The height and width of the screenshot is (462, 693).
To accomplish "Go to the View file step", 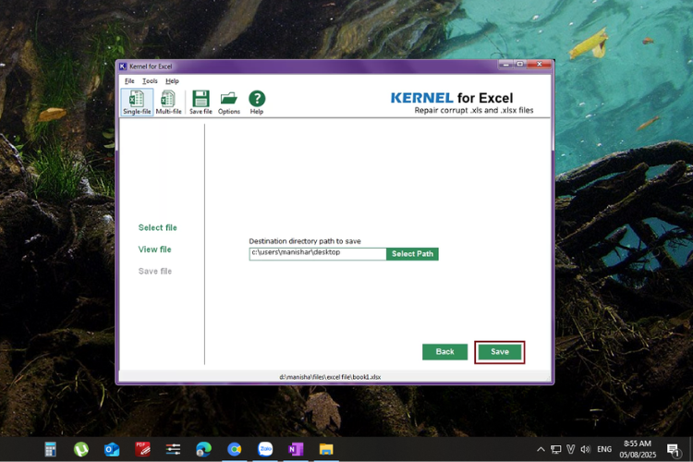I will pyautogui.click(x=154, y=249).
